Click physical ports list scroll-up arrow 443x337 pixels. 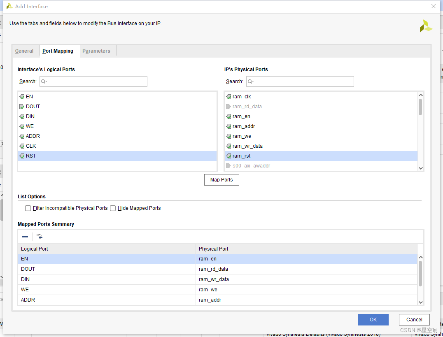420,95
